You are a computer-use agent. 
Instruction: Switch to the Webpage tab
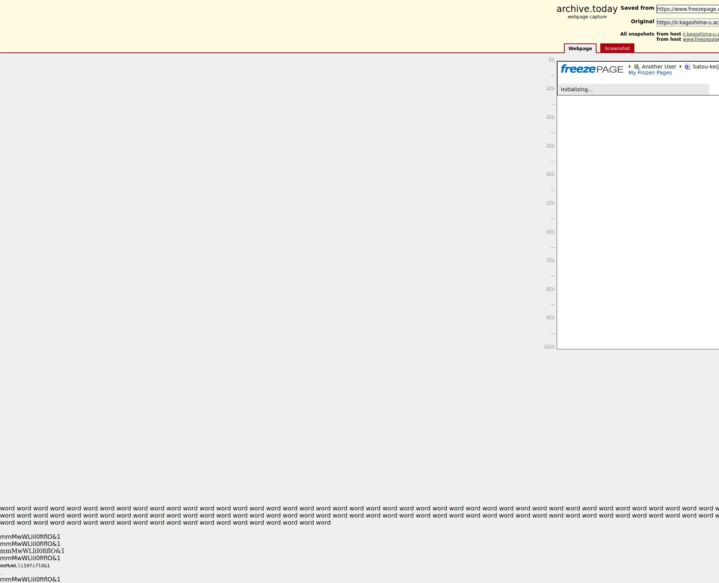pyautogui.click(x=580, y=48)
